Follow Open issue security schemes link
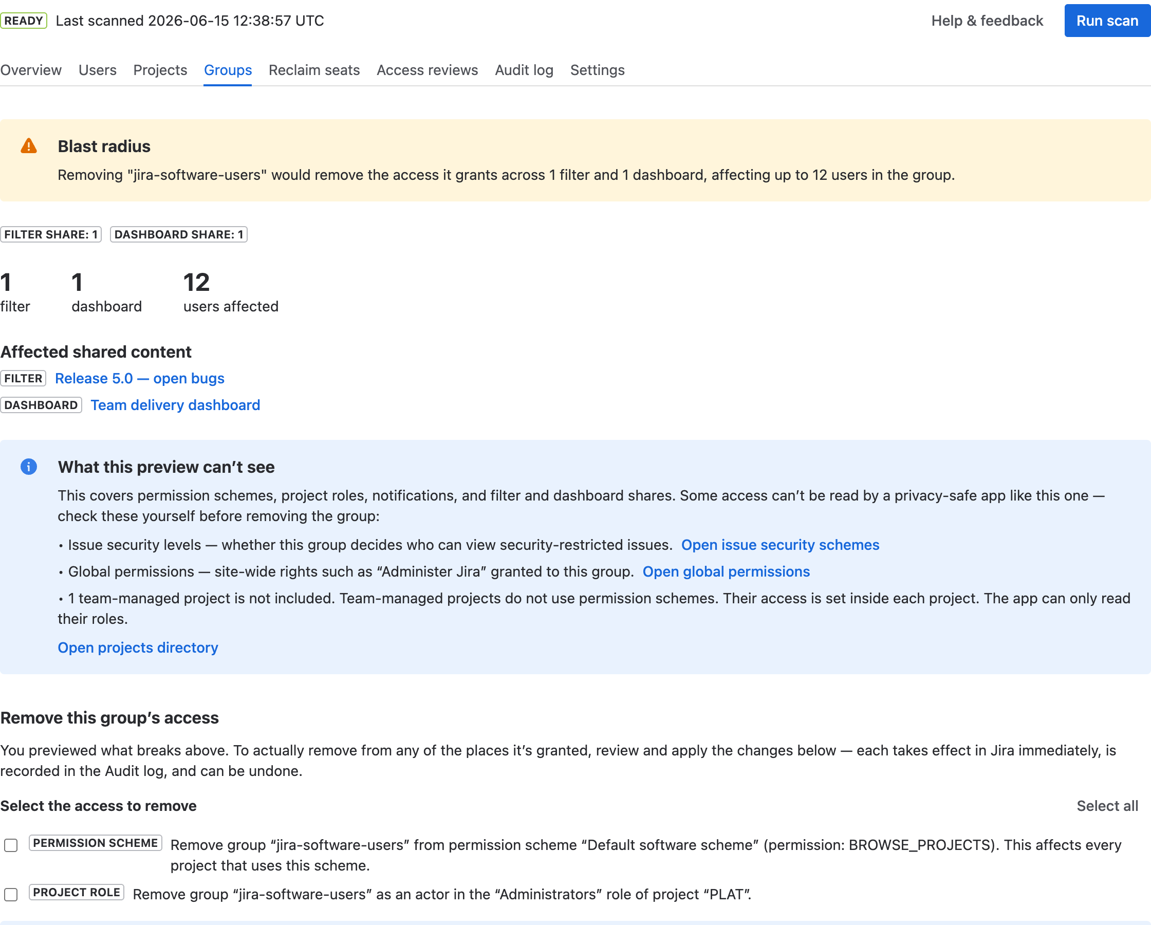 point(781,545)
